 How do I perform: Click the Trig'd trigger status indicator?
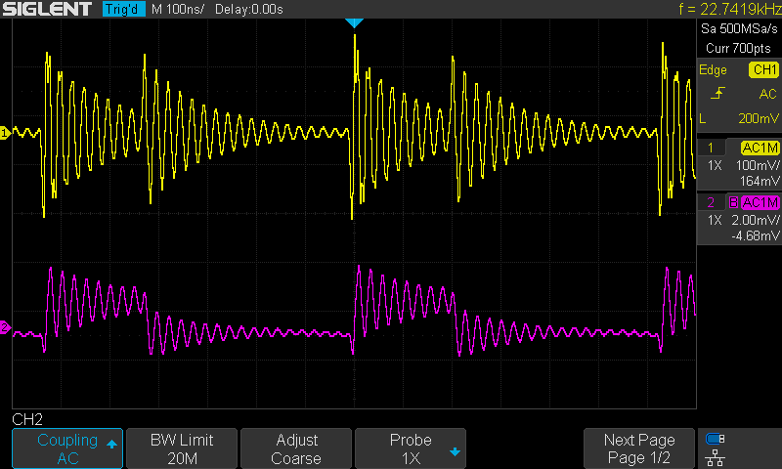tap(123, 9)
